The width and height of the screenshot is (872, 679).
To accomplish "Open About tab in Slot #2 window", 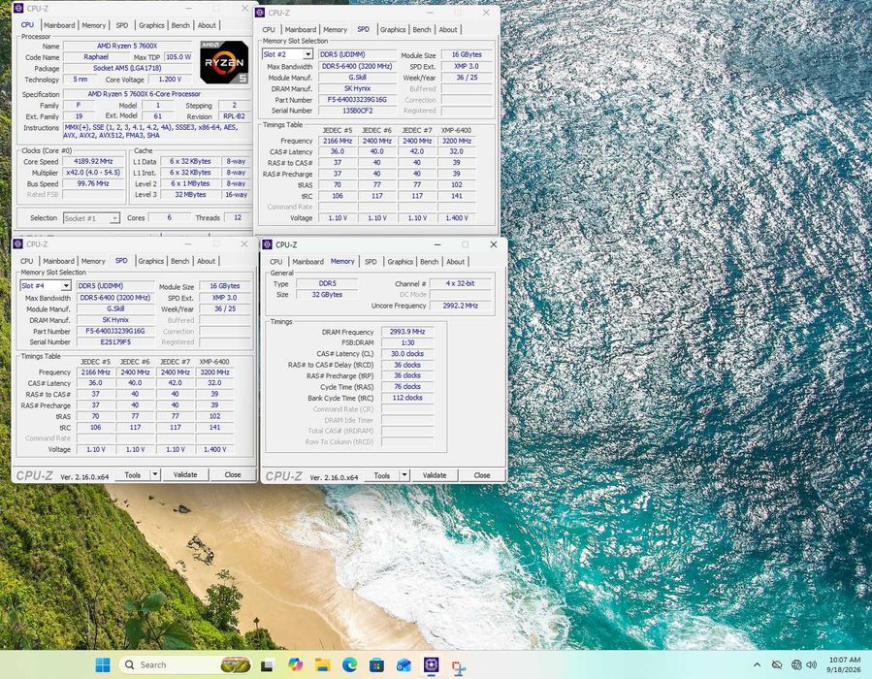I will 448,29.
